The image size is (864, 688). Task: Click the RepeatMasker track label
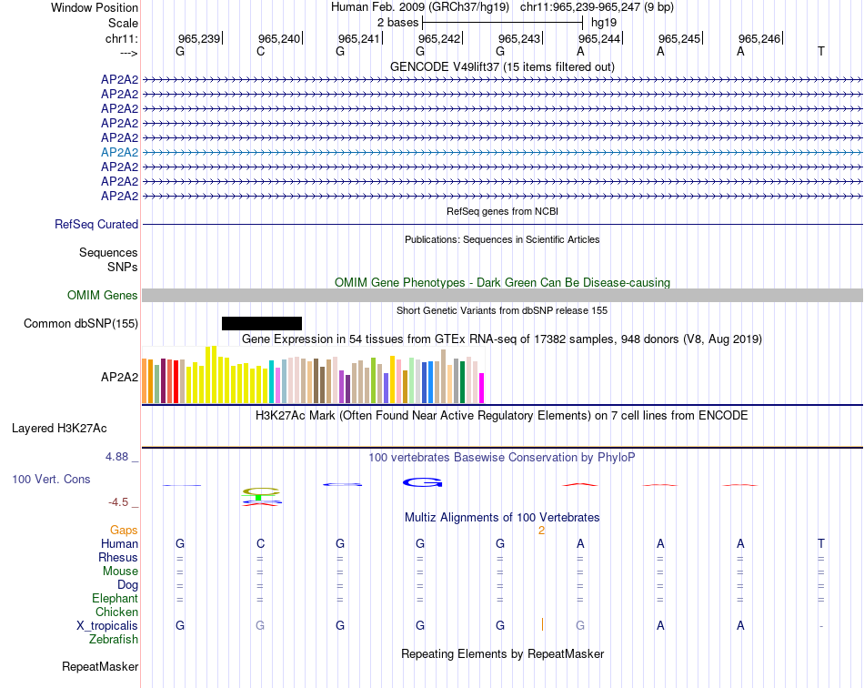coord(100,667)
